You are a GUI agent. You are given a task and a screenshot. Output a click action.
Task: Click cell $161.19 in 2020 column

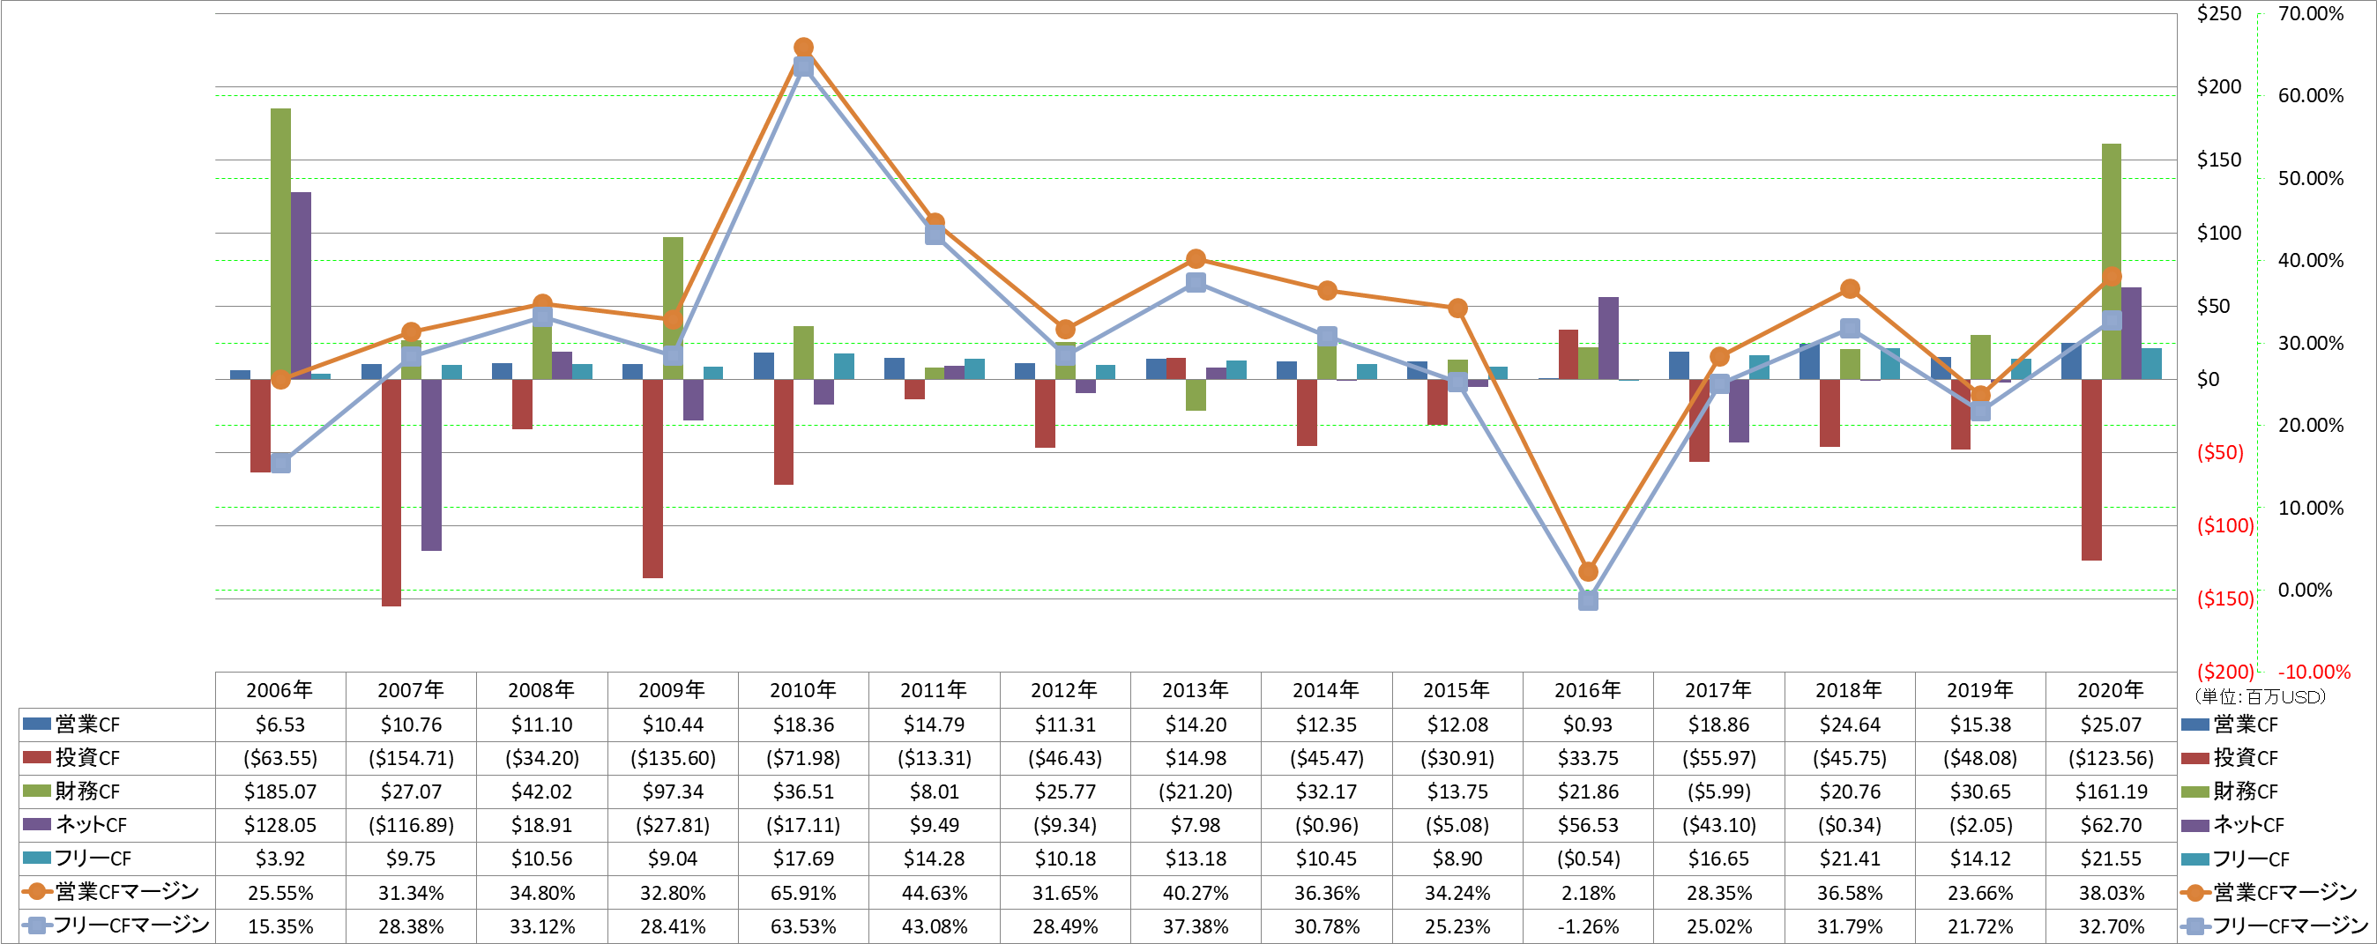pyautogui.click(x=2111, y=792)
